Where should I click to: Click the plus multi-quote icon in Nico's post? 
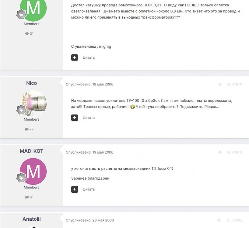(75, 118)
